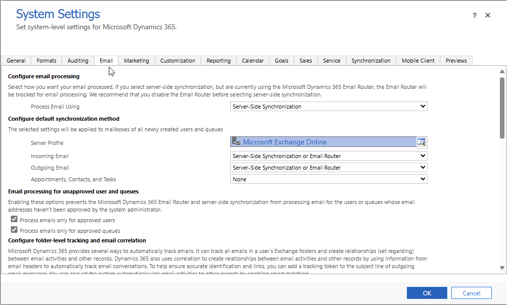Switch to the Formats tab
The width and height of the screenshot is (507, 305).
(46, 61)
